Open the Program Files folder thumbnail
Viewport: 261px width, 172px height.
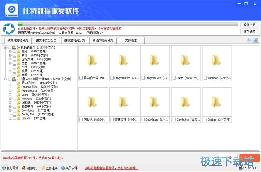(x=123, y=60)
